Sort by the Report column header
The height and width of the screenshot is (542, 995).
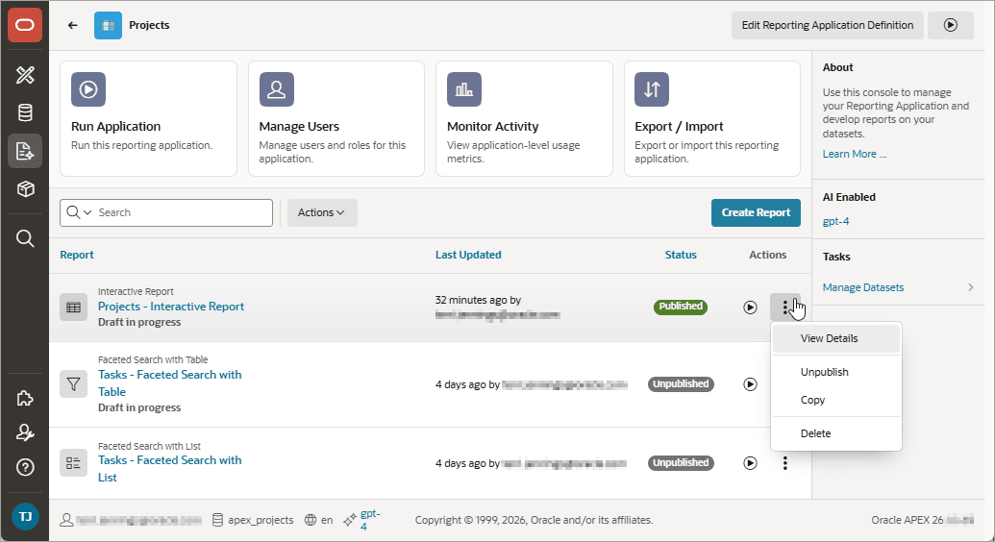[x=77, y=255]
